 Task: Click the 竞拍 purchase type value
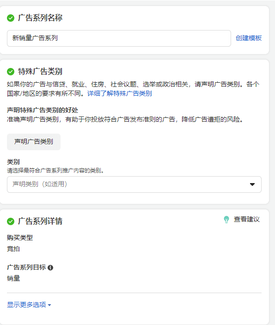coord(13,249)
